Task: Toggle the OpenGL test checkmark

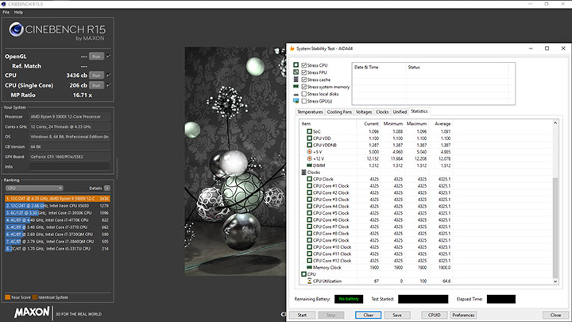Action: pyautogui.click(x=109, y=56)
